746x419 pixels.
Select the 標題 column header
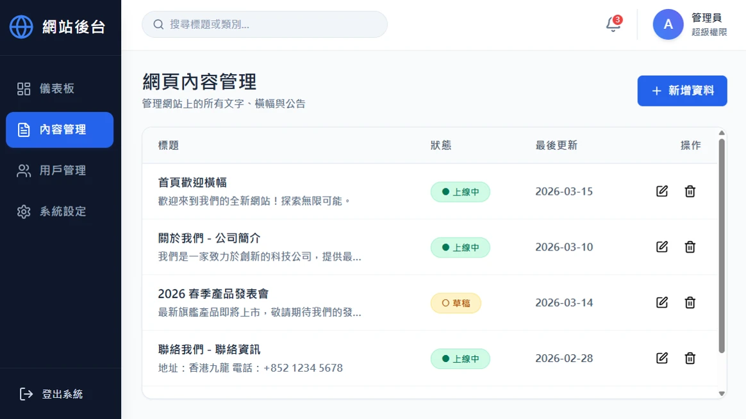coord(167,145)
